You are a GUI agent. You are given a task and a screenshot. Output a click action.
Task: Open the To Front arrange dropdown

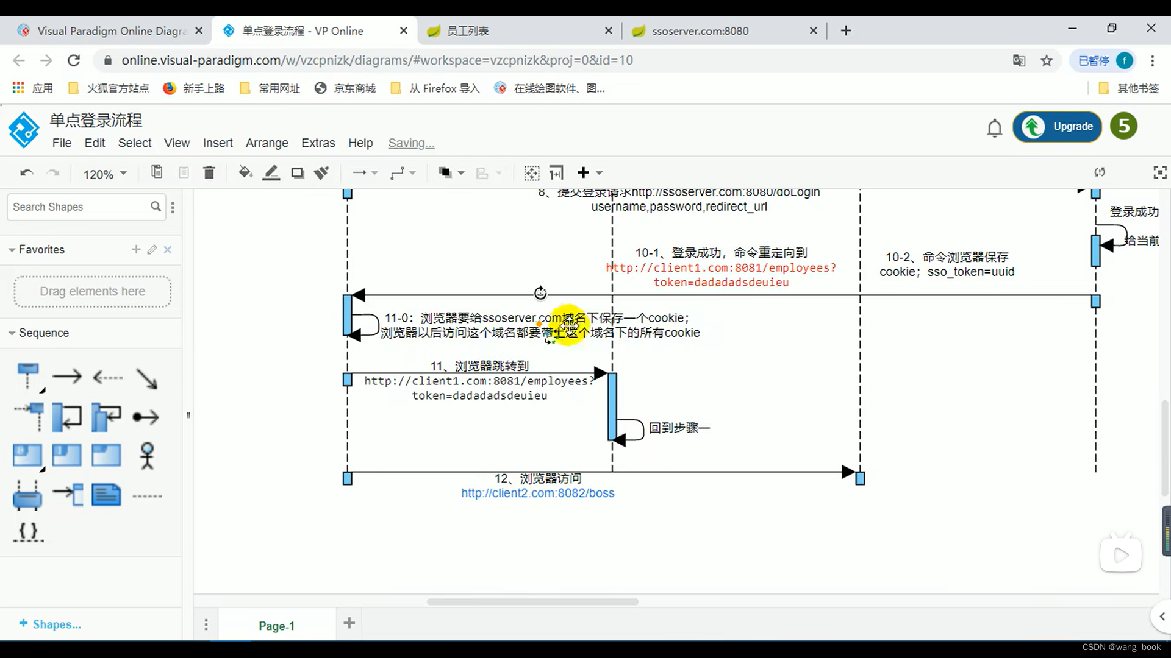tap(451, 173)
